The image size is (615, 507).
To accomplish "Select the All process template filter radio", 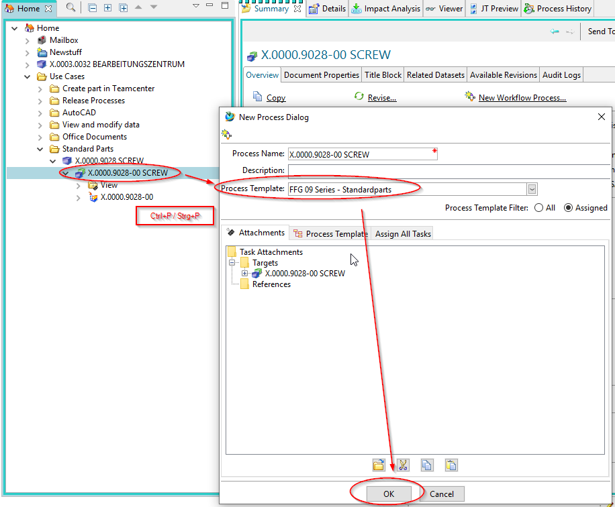I will pos(538,208).
